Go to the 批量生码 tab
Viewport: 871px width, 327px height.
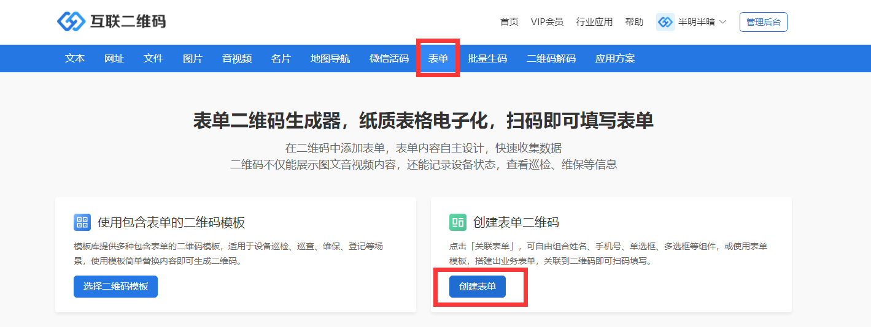click(487, 59)
